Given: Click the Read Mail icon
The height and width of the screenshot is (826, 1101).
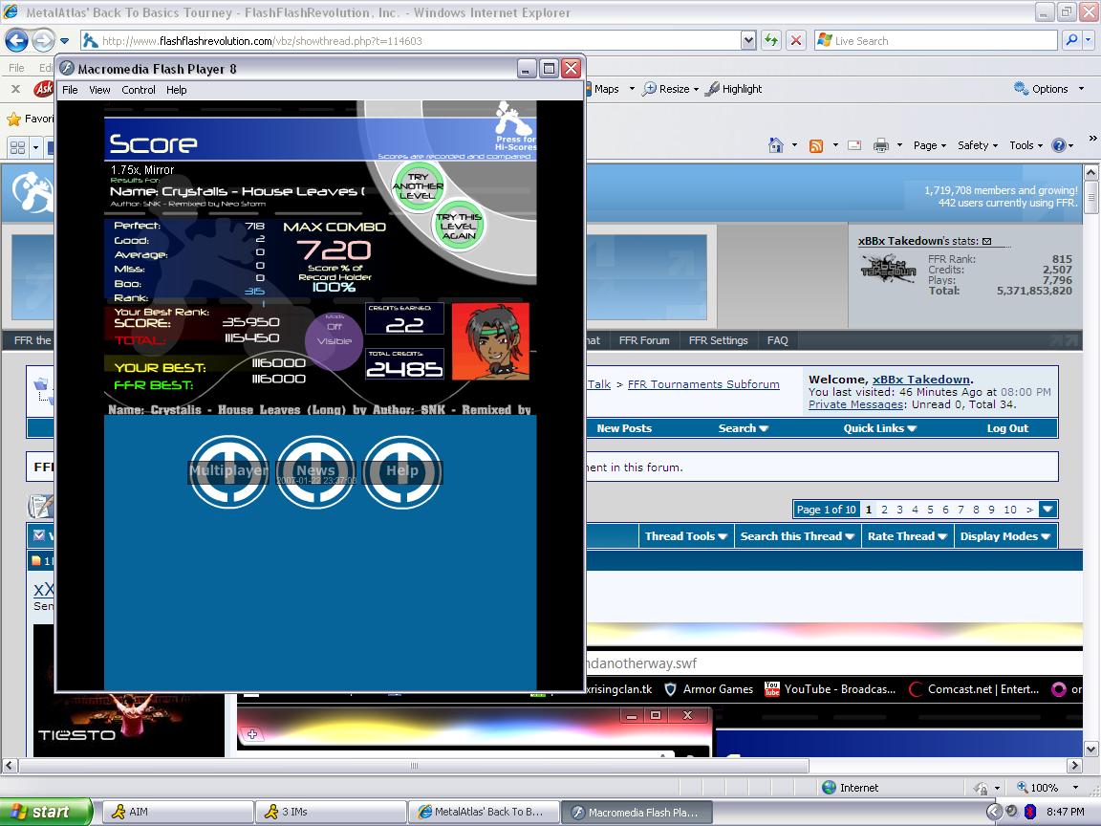Looking at the screenshot, I should click(x=854, y=145).
